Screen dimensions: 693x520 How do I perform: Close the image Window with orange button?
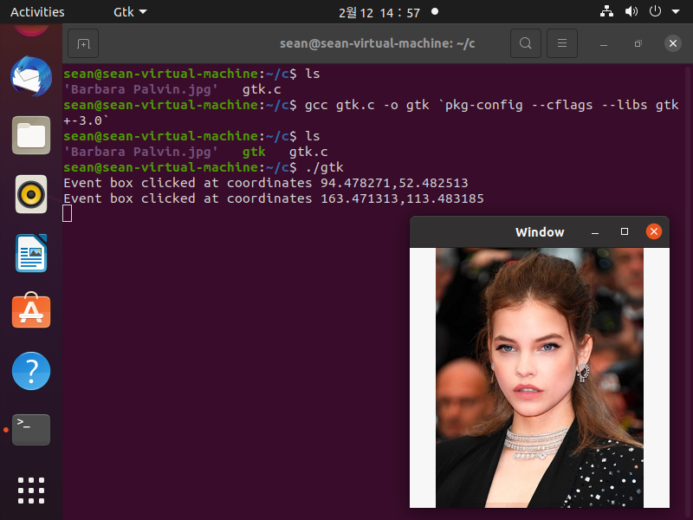coord(654,231)
